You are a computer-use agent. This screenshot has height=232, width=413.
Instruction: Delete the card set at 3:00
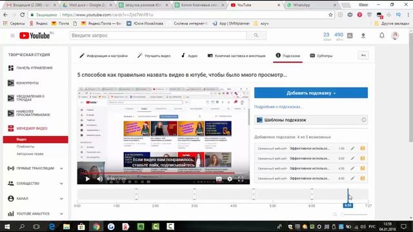coord(363,159)
